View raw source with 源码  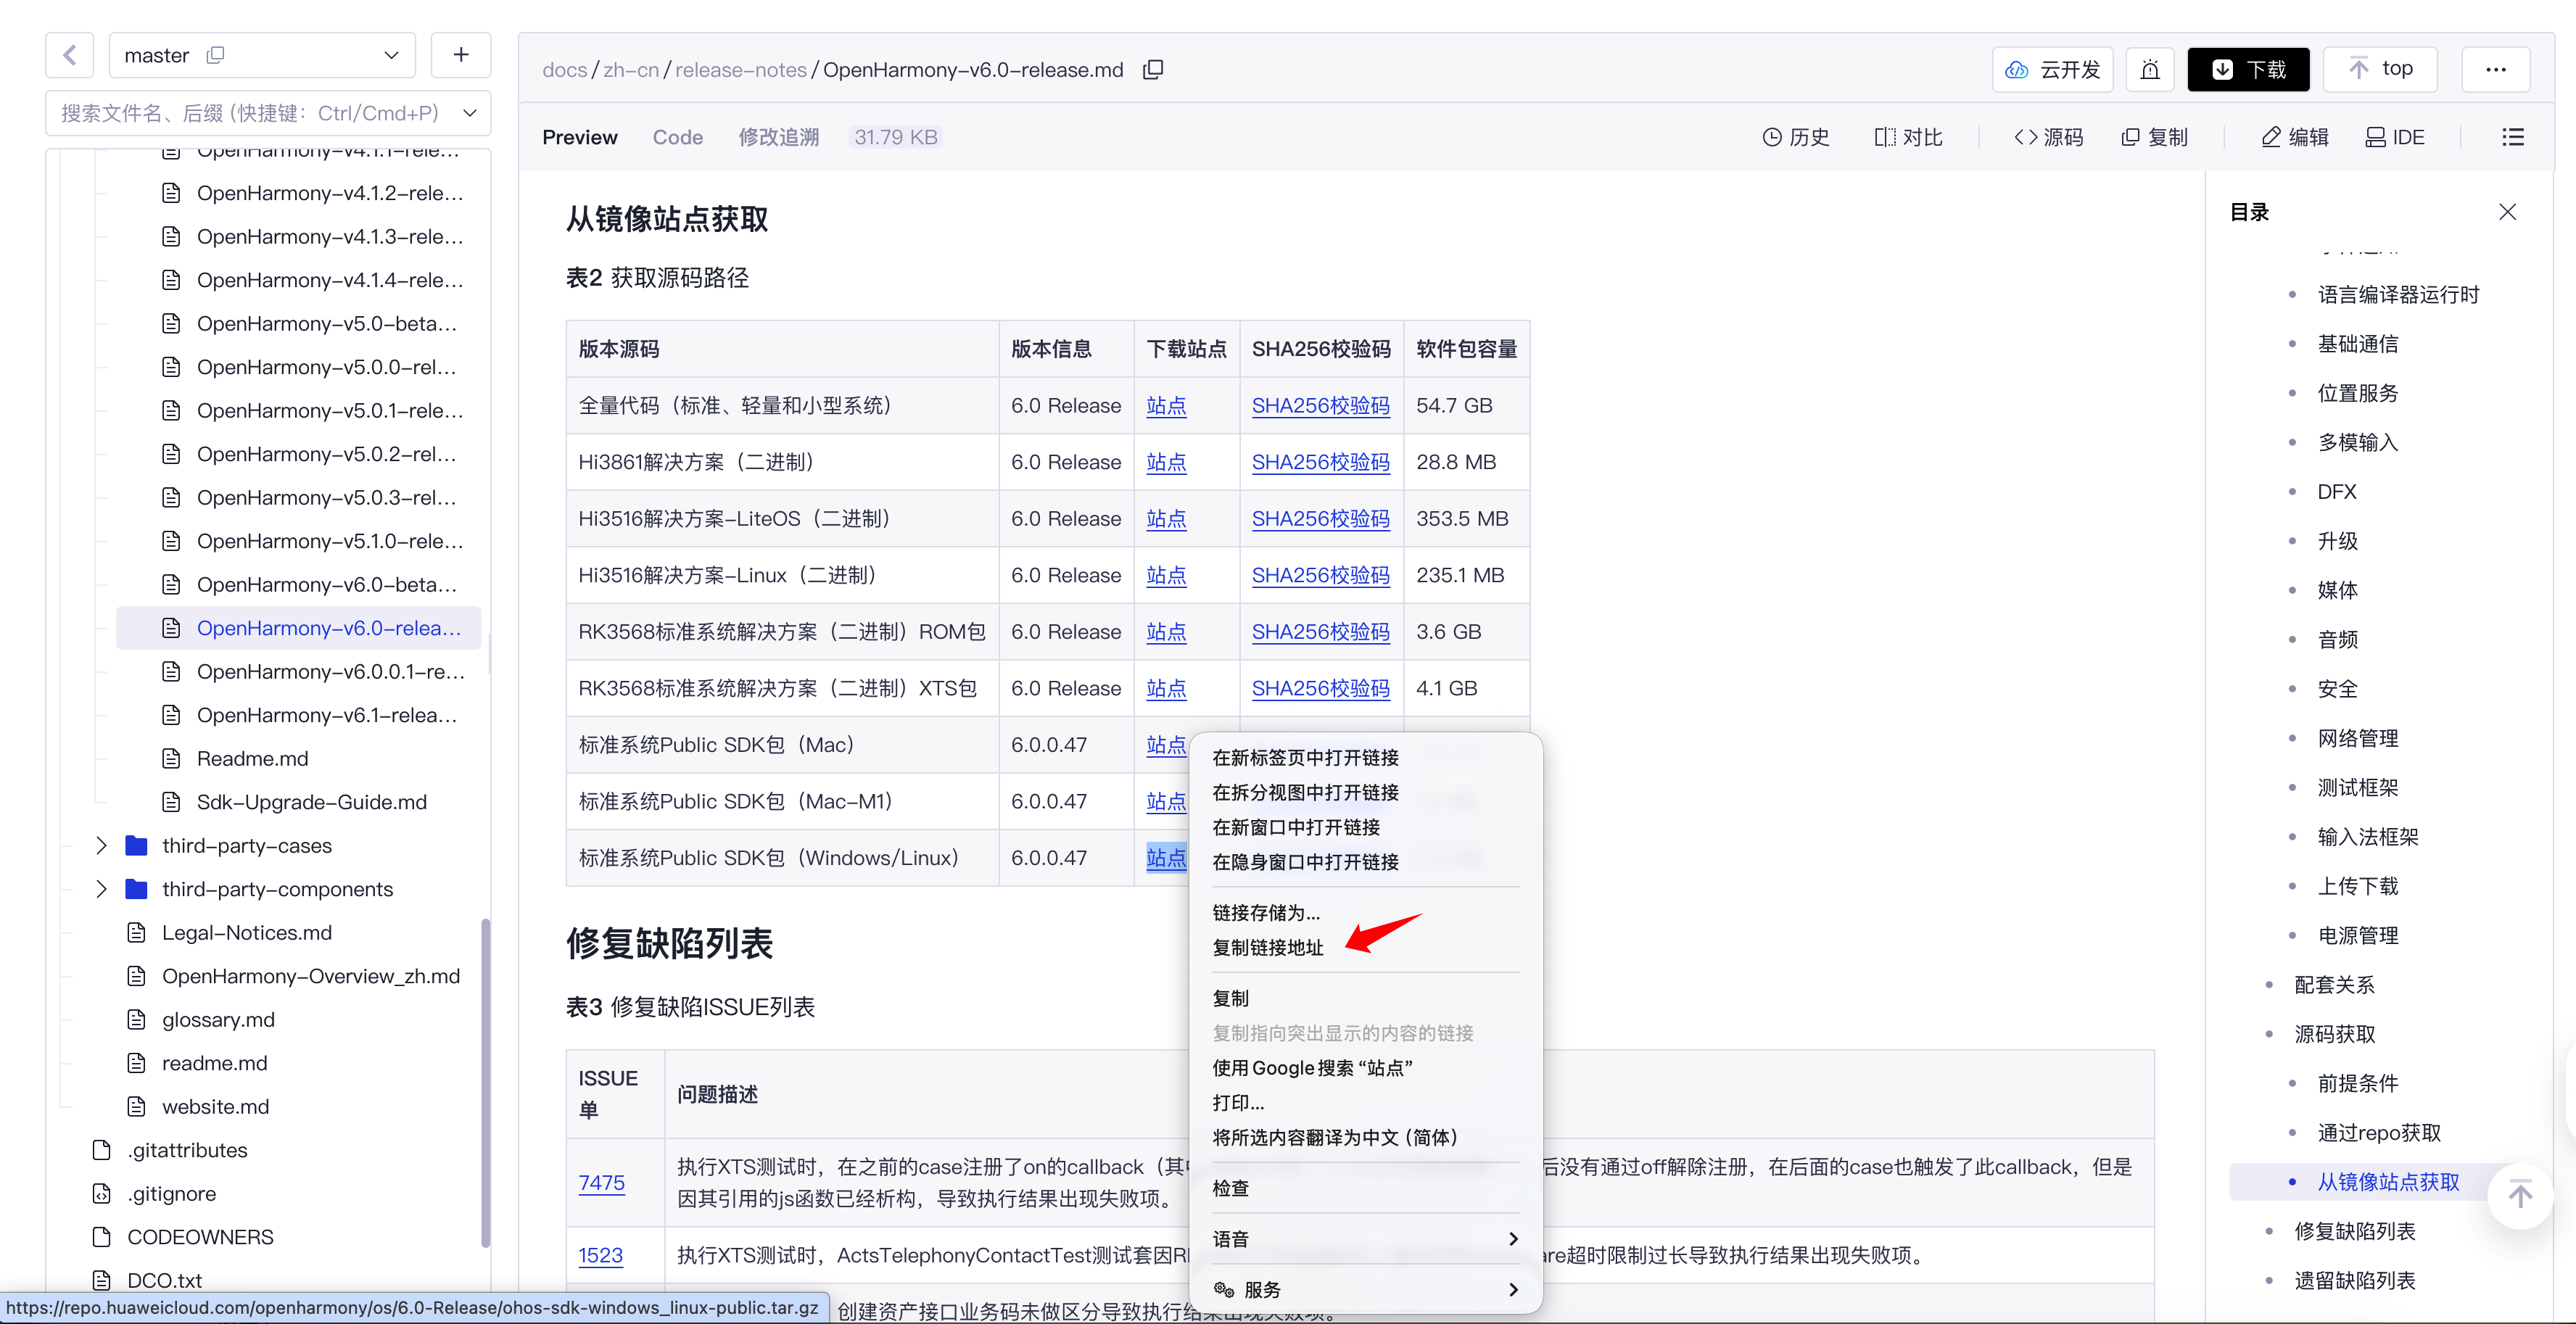2049,137
